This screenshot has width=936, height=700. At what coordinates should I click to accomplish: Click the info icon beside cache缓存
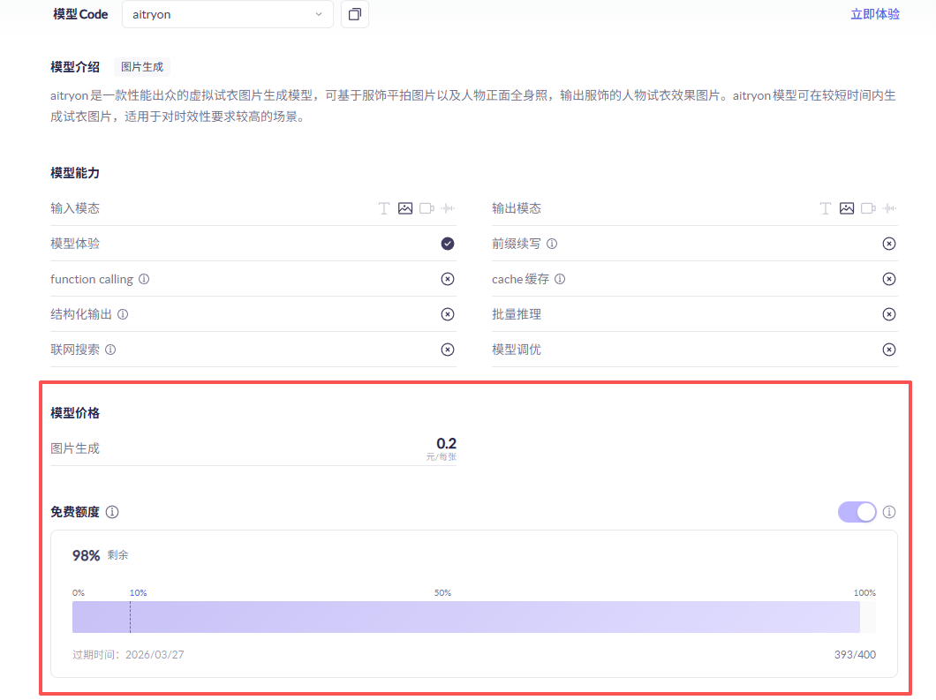(560, 279)
